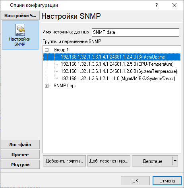The width and height of the screenshot is (184, 188).
Task: Open the Модули section tab
Action: tap(20, 164)
